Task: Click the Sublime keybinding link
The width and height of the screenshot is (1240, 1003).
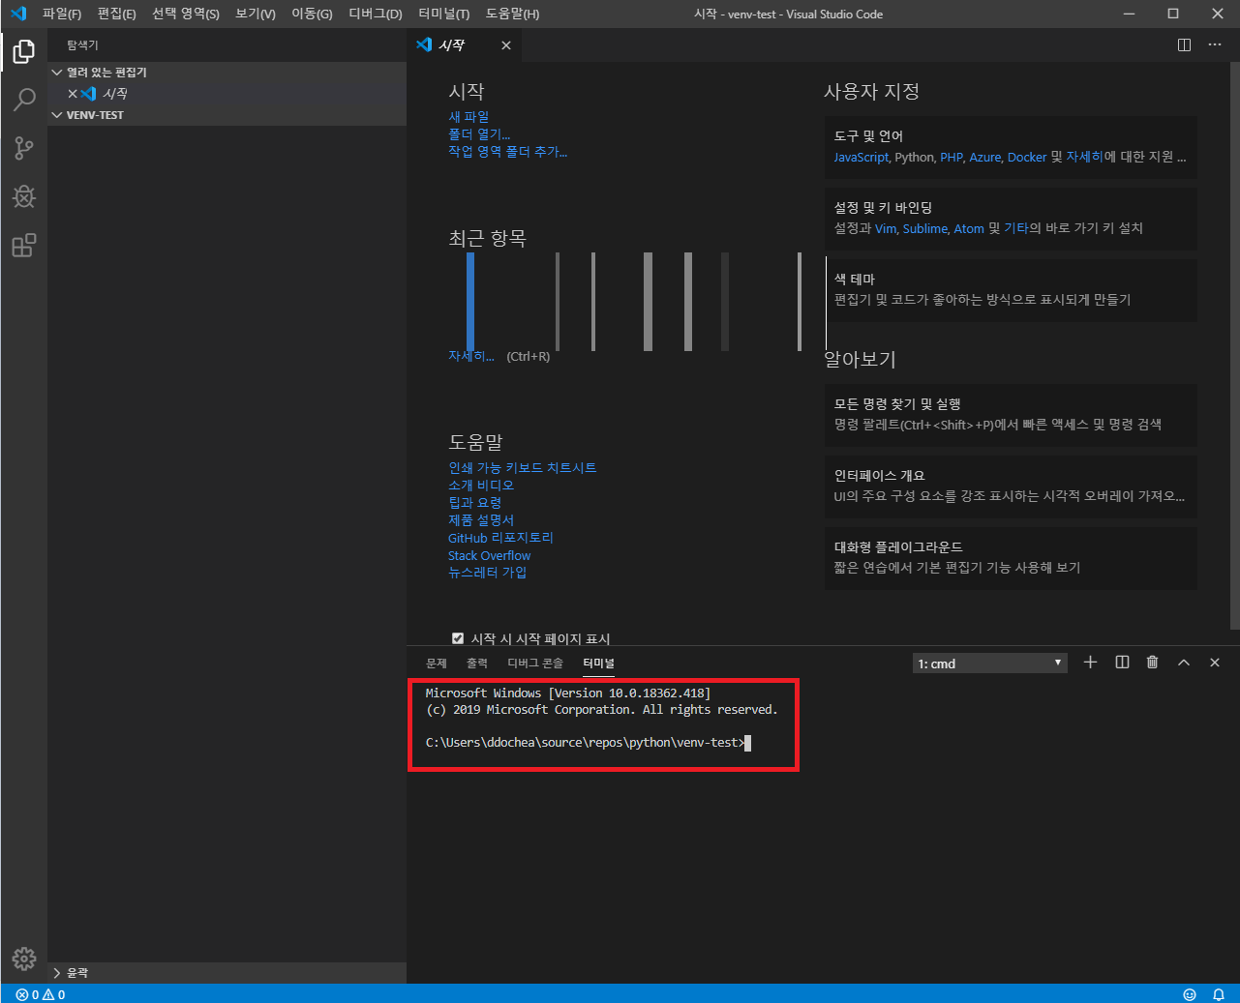Action: click(x=925, y=228)
